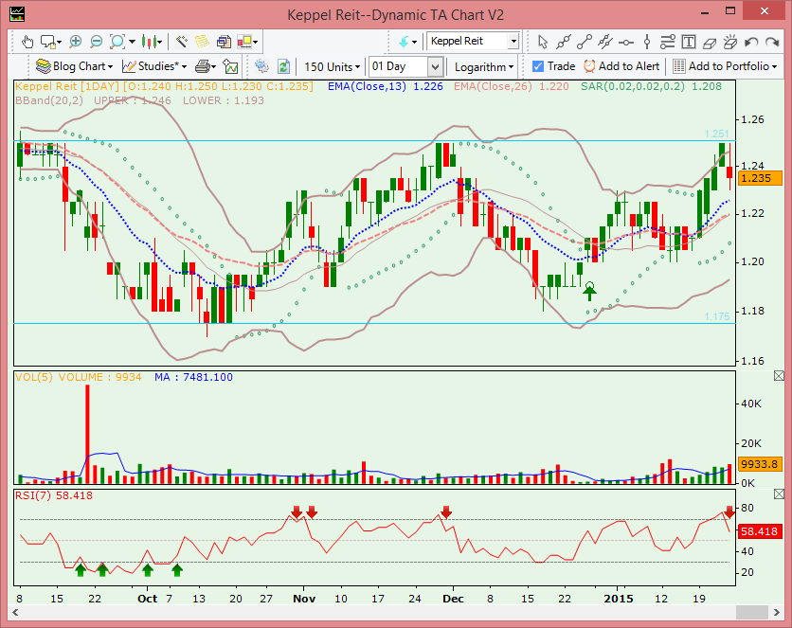This screenshot has width=792, height=628.
Task: Click the zoom in magnifier
Action: pyautogui.click(x=75, y=42)
